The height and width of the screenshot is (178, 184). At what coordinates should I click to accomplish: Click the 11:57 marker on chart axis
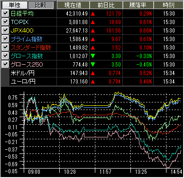coord(105,171)
